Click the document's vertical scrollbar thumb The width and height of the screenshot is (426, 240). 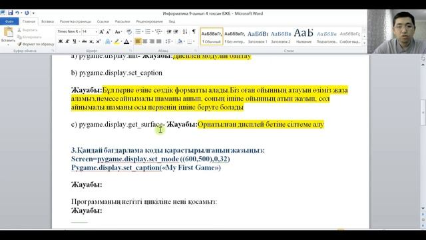(x=423, y=113)
